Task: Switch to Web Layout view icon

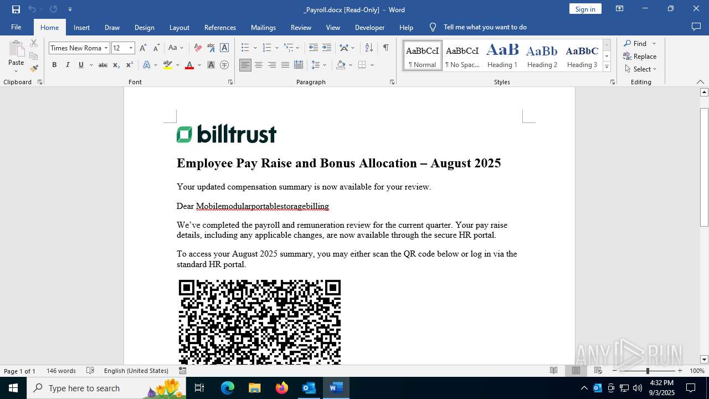Action: tap(598, 371)
